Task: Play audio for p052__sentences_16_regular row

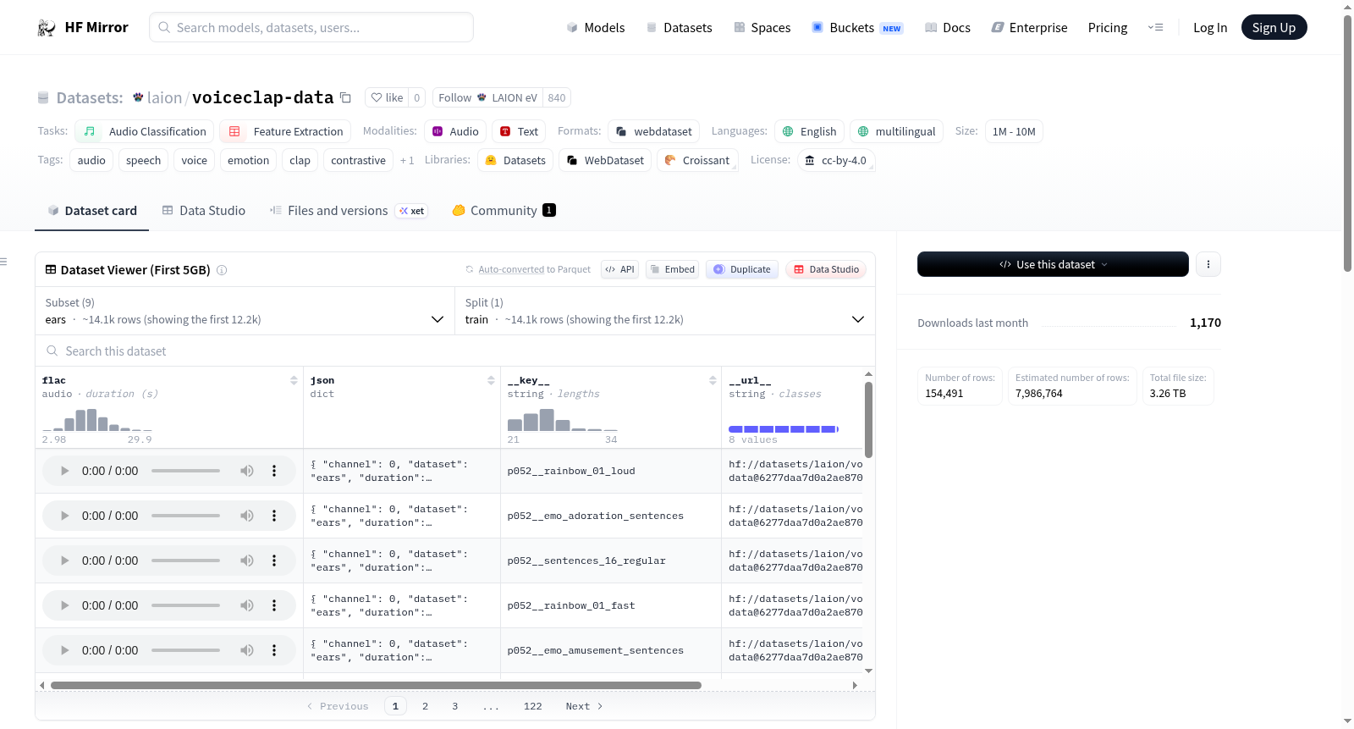Action: click(x=64, y=561)
